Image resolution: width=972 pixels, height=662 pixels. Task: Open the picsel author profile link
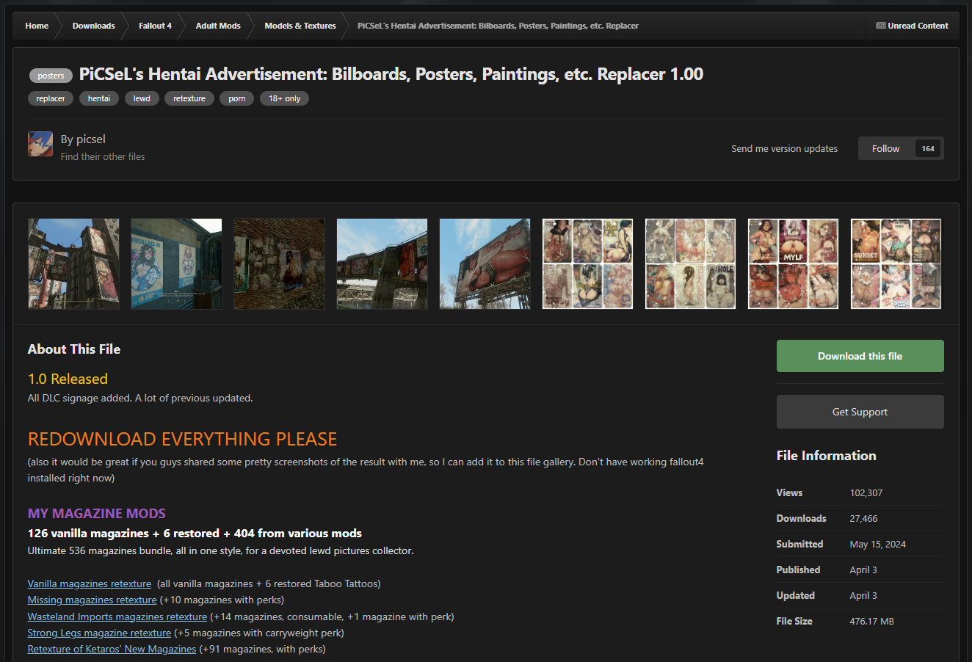tap(90, 139)
